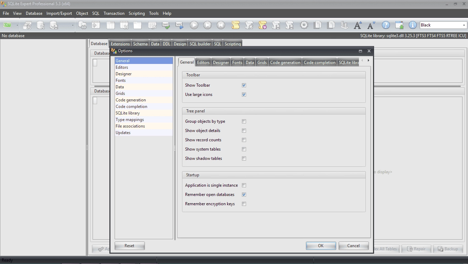Click the OK button
The width and height of the screenshot is (468, 264).
point(321,246)
